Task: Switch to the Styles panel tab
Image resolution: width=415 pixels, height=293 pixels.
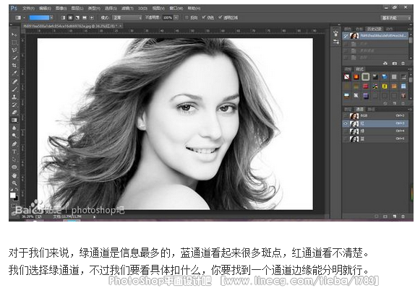Action: pyautogui.click(x=359, y=69)
